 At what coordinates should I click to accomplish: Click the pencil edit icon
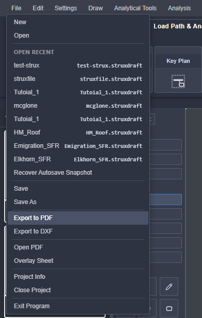pyautogui.click(x=169, y=287)
